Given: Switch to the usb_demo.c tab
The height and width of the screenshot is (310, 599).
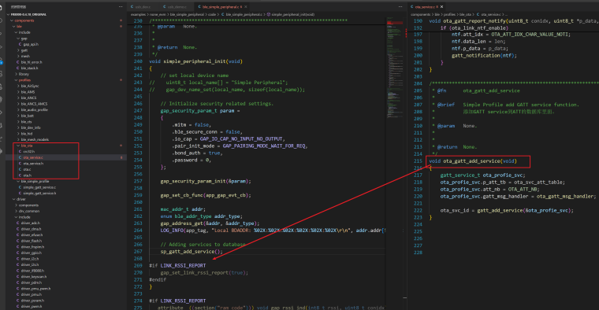Looking at the screenshot, I should pyautogui.click(x=175, y=7).
